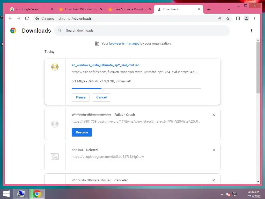Click the scrollbar down arrow
The image size is (265, 199).
click(x=258, y=182)
